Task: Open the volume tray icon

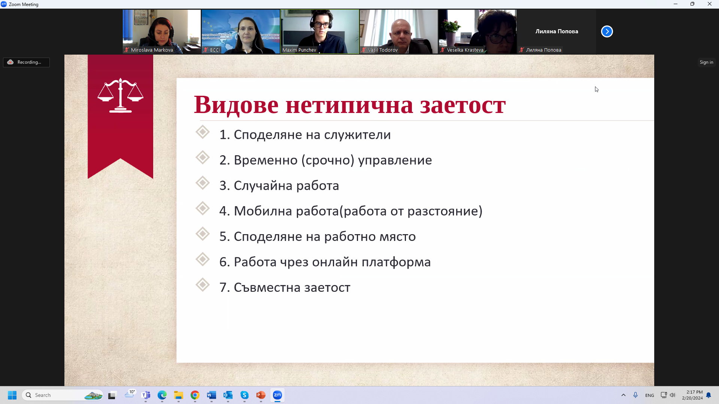Action: click(x=673, y=395)
